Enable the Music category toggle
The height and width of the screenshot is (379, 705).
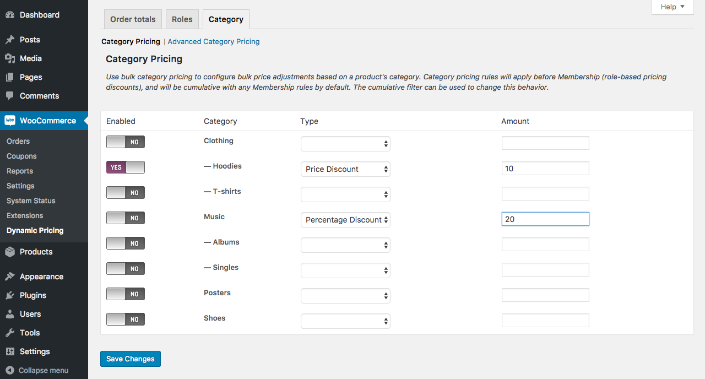coord(126,218)
